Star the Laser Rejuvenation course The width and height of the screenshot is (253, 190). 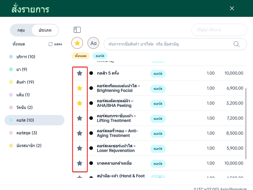click(79, 148)
